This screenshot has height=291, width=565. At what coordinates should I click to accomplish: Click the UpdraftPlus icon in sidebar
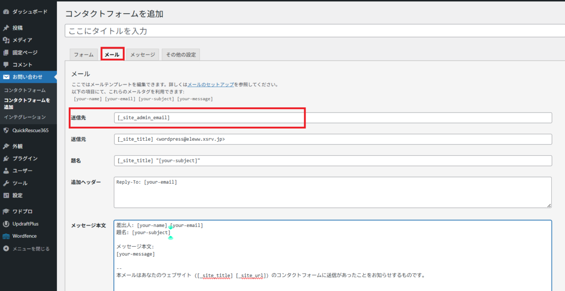pyautogui.click(x=6, y=224)
